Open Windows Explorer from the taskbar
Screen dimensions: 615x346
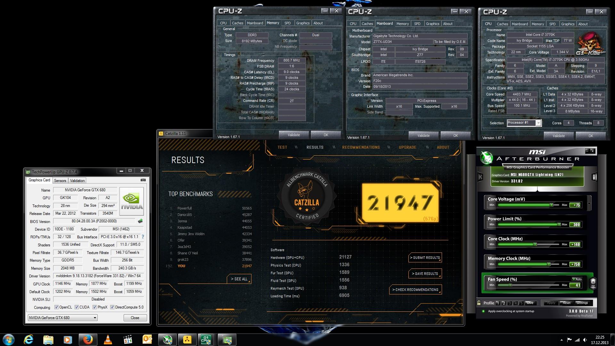pos(48,340)
